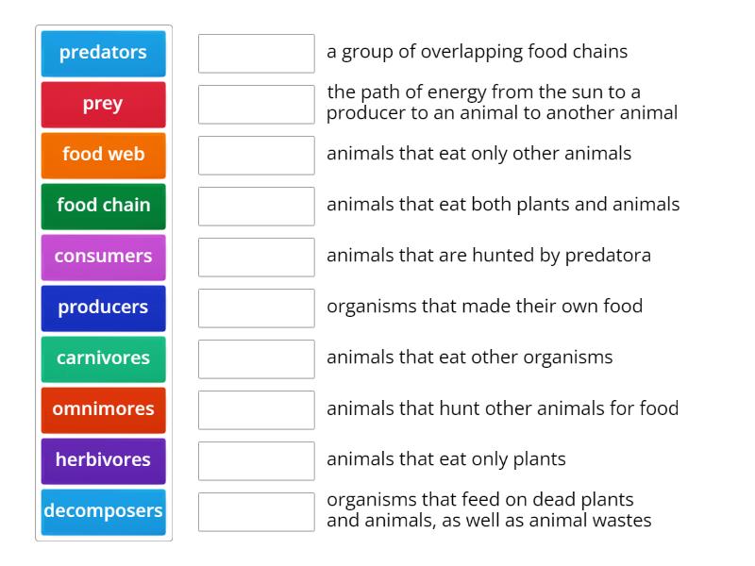Screen dimensions: 755x566
Task: Click the definition about hunting other animals for food
Action: tap(503, 408)
